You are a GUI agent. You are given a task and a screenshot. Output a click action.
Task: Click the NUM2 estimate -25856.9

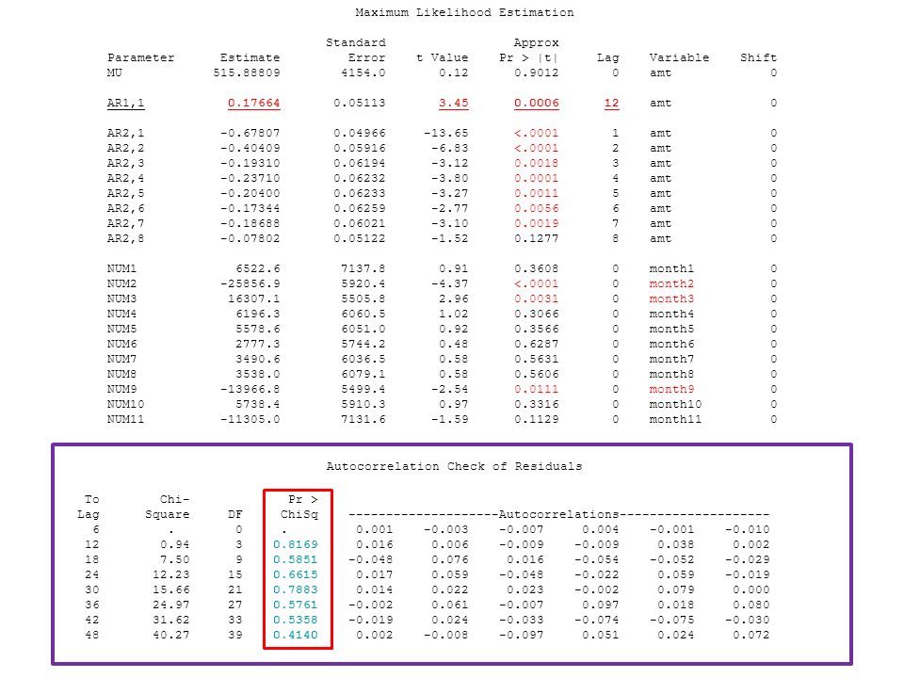tap(250, 283)
